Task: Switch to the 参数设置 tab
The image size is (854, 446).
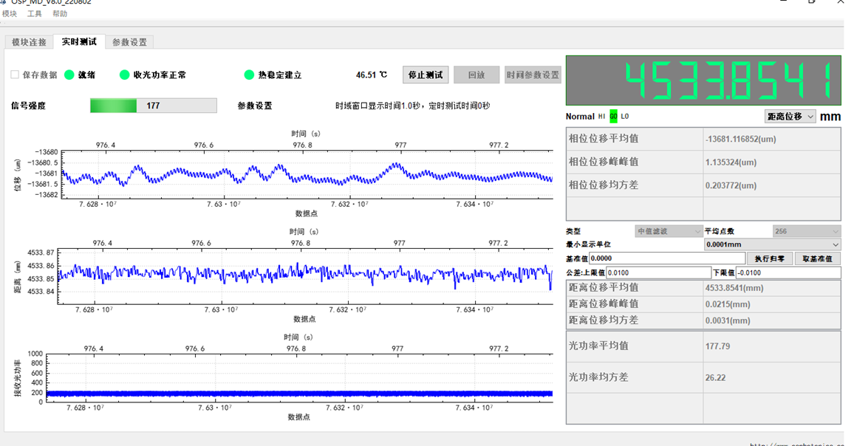Action: pos(129,42)
